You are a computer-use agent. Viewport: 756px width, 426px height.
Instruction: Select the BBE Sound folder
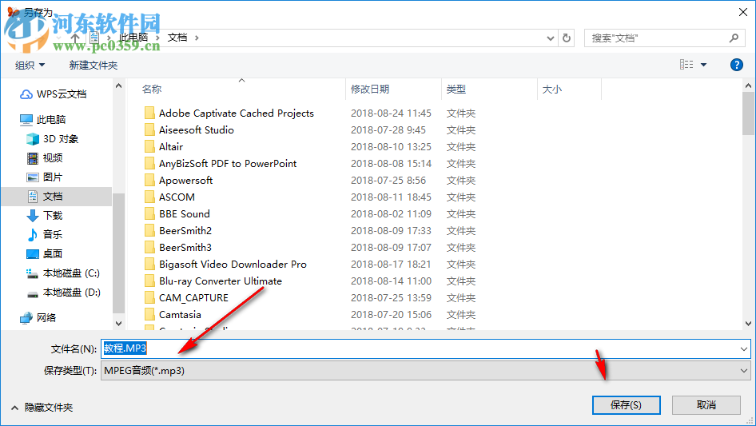[184, 213]
